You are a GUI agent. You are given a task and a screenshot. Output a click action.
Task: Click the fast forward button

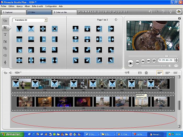point(148,61)
